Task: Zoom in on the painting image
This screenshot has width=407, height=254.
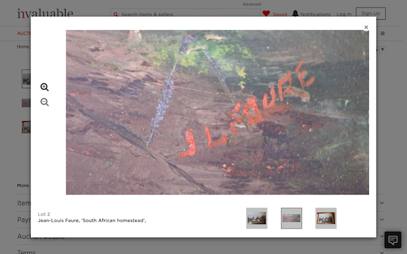Action: [45, 88]
